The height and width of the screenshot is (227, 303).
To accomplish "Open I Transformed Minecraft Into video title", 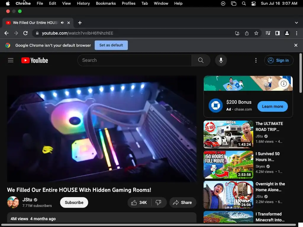I will pyautogui.click(x=270, y=217).
